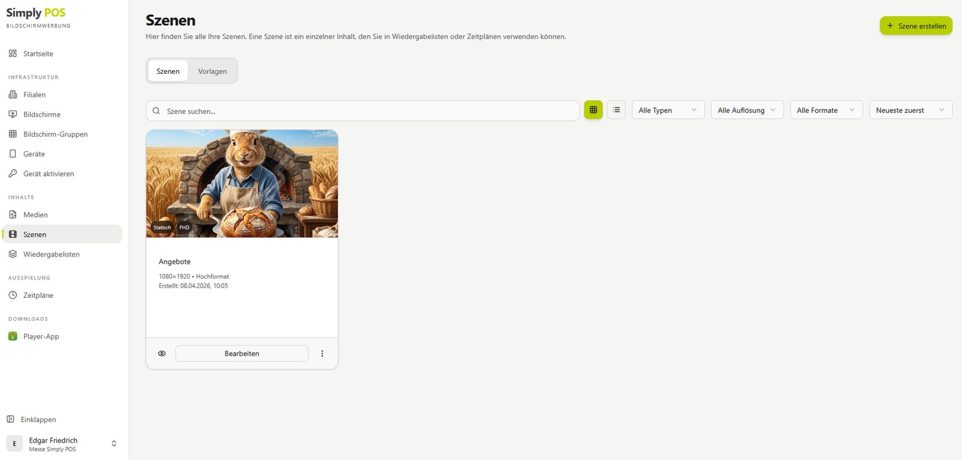Click the 1080×1920 • Hochformat text

[194, 277]
